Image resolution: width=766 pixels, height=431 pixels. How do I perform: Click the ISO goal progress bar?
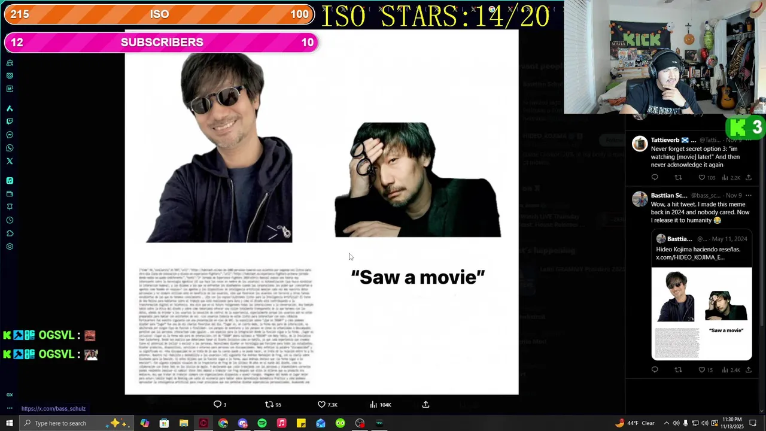tap(159, 14)
